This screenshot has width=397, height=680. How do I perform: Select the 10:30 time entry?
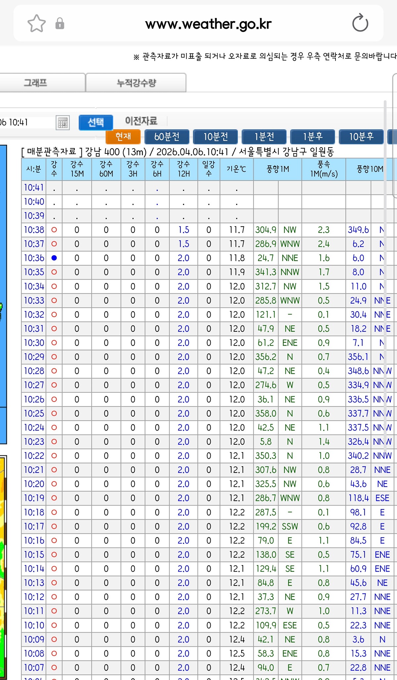click(x=34, y=343)
